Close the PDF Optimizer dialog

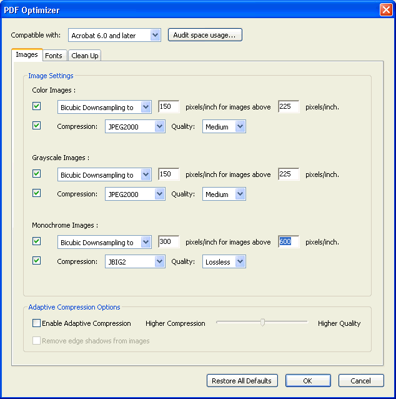[x=386, y=10]
